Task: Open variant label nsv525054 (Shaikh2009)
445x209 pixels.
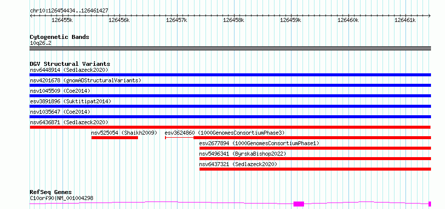Action: (x=124, y=133)
